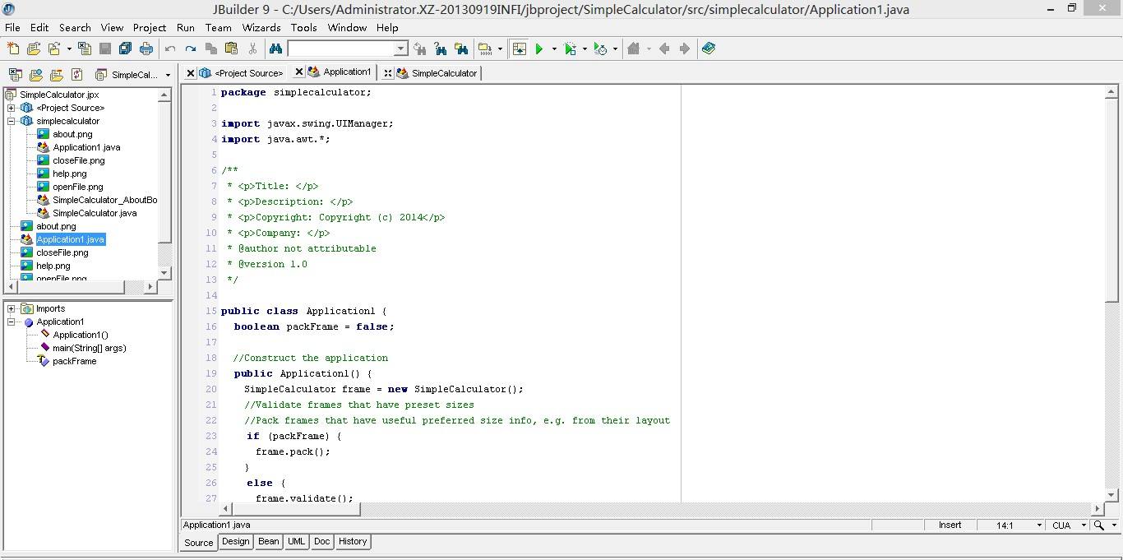Select SimpleCalculator.java in project tree
Screen dimensions: 1123x560
pos(95,213)
